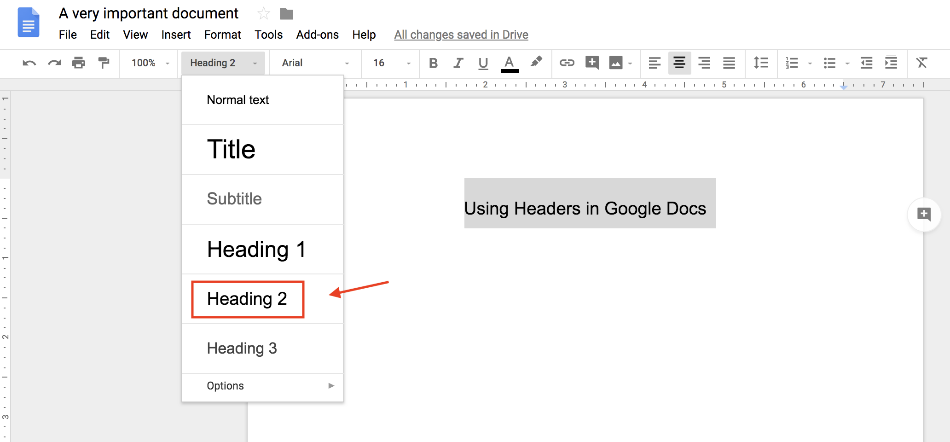Viewport: 950px width, 442px height.
Task: Justify the text
Action: (729, 63)
